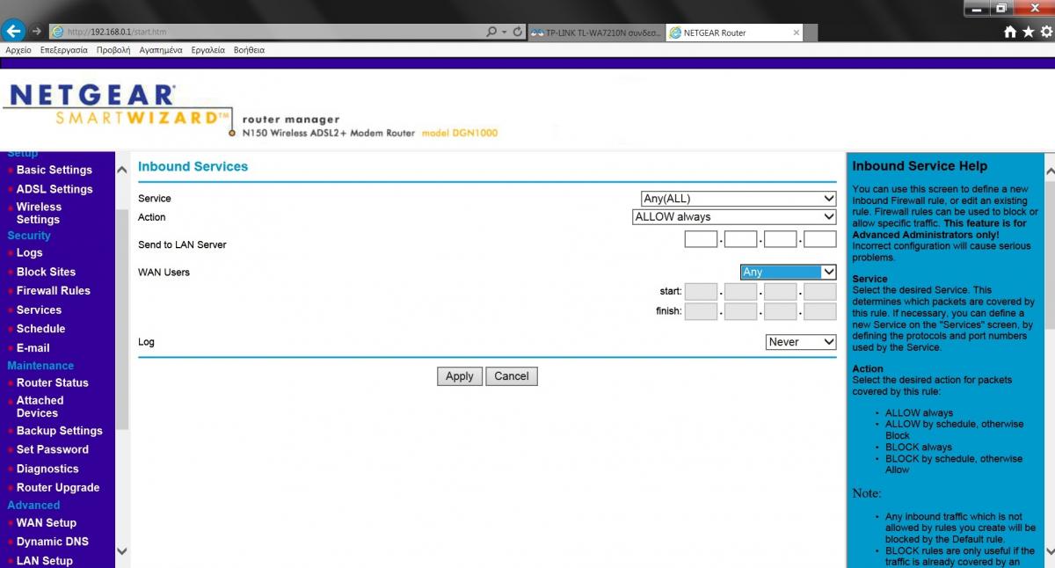This screenshot has width=1055, height=568.
Task: Click the search magnifier in address bar
Action: coord(491,32)
